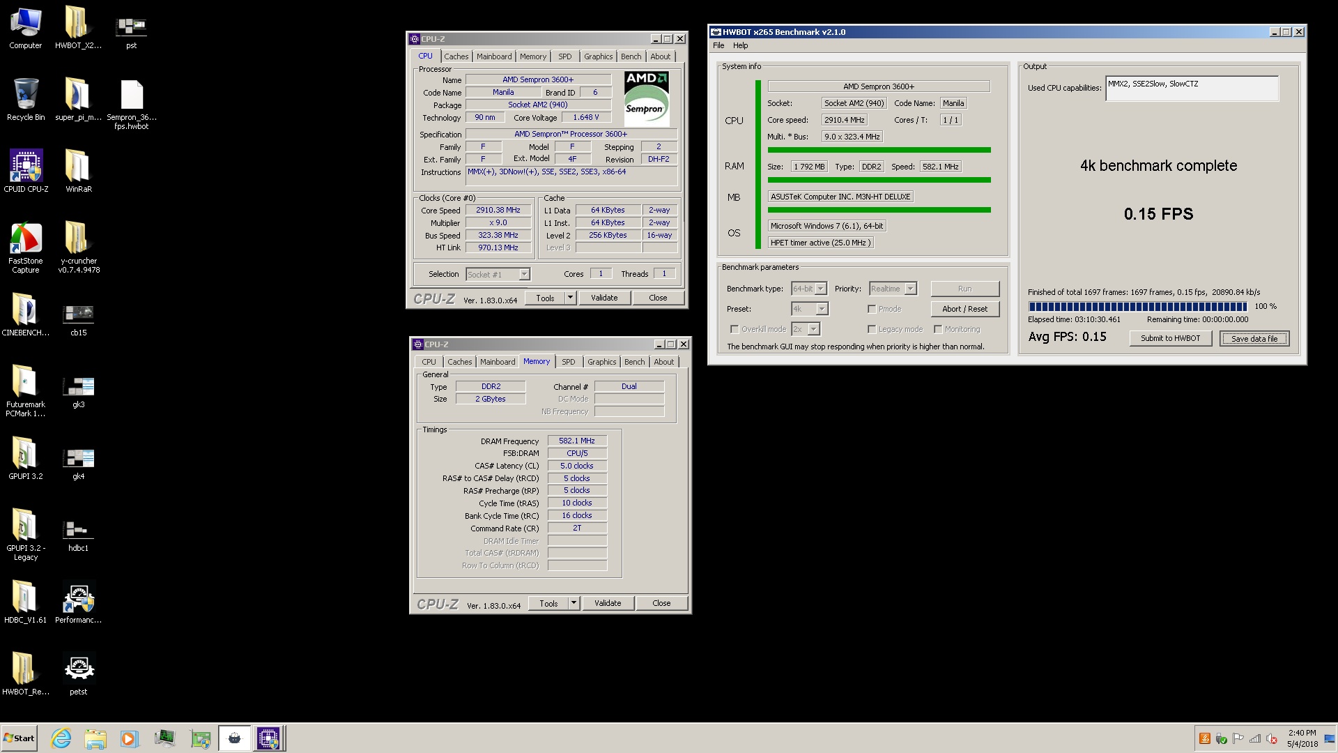Open the pst image file
This screenshot has height=753, width=1338.
(x=131, y=32)
